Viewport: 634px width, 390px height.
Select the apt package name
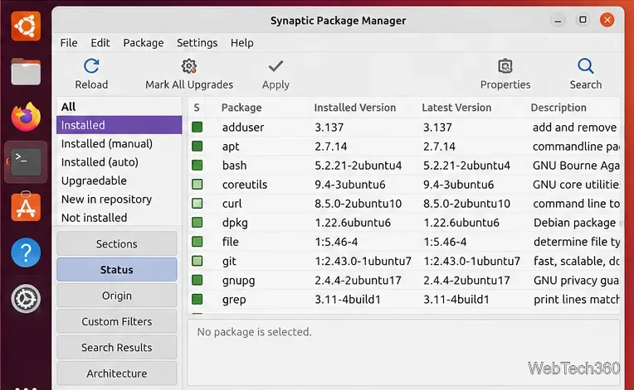[x=231, y=147]
